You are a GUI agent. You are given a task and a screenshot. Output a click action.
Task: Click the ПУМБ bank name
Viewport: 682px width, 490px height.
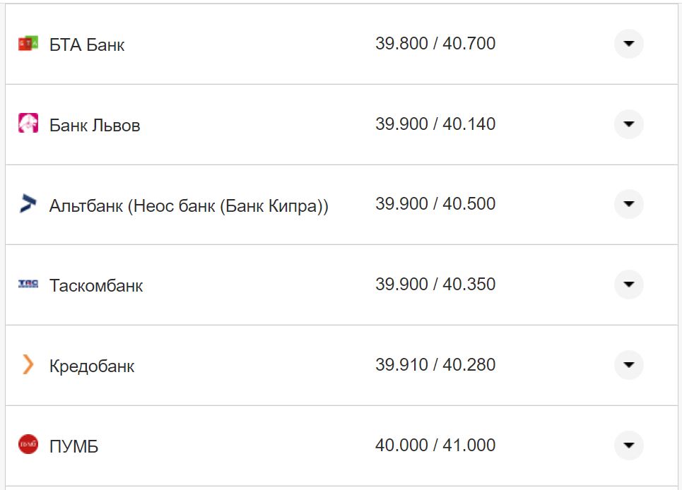click(74, 447)
